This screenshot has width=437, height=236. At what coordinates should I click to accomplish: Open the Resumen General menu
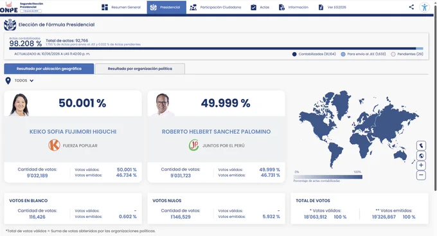(121, 7)
